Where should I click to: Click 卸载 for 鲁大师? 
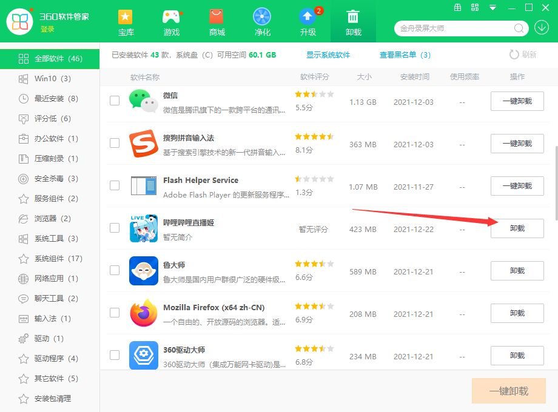[x=517, y=271]
